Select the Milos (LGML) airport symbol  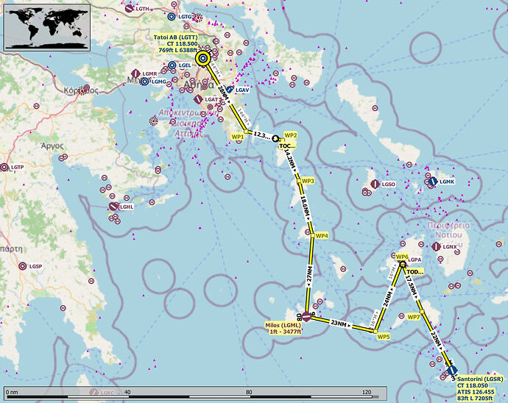306,317
